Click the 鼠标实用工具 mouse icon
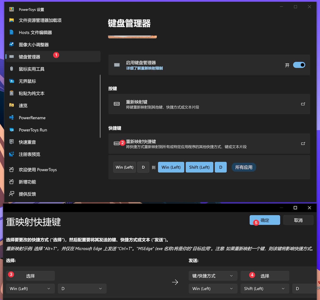The width and height of the screenshot is (320, 300). pos(11,69)
